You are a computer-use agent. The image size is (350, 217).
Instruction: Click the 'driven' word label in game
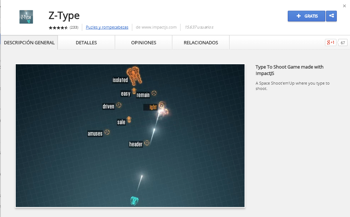coord(108,106)
